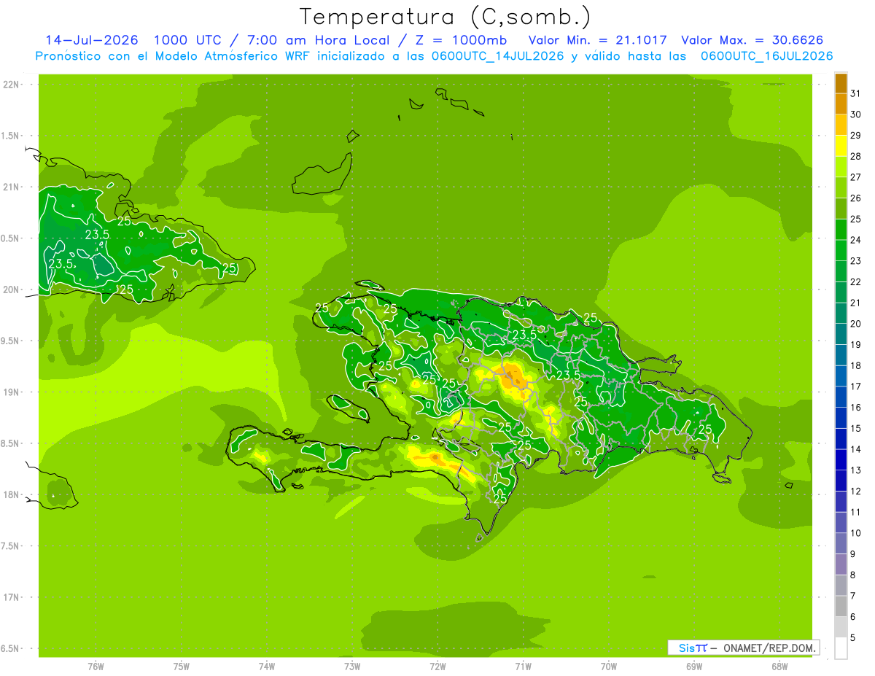Click the colorbar swatch between 19 and 20
This screenshot has height=676, width=875.
point(841,334)
